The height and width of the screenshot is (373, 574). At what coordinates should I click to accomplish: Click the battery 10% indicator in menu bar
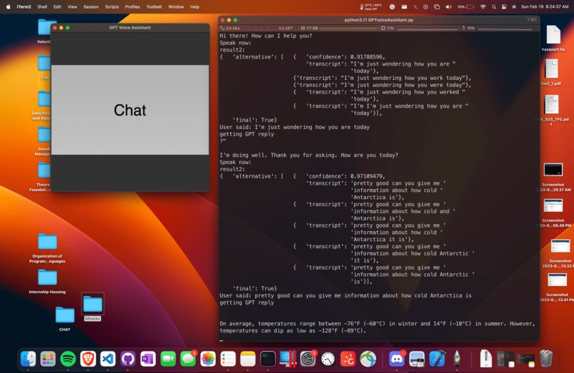point(466,6)
